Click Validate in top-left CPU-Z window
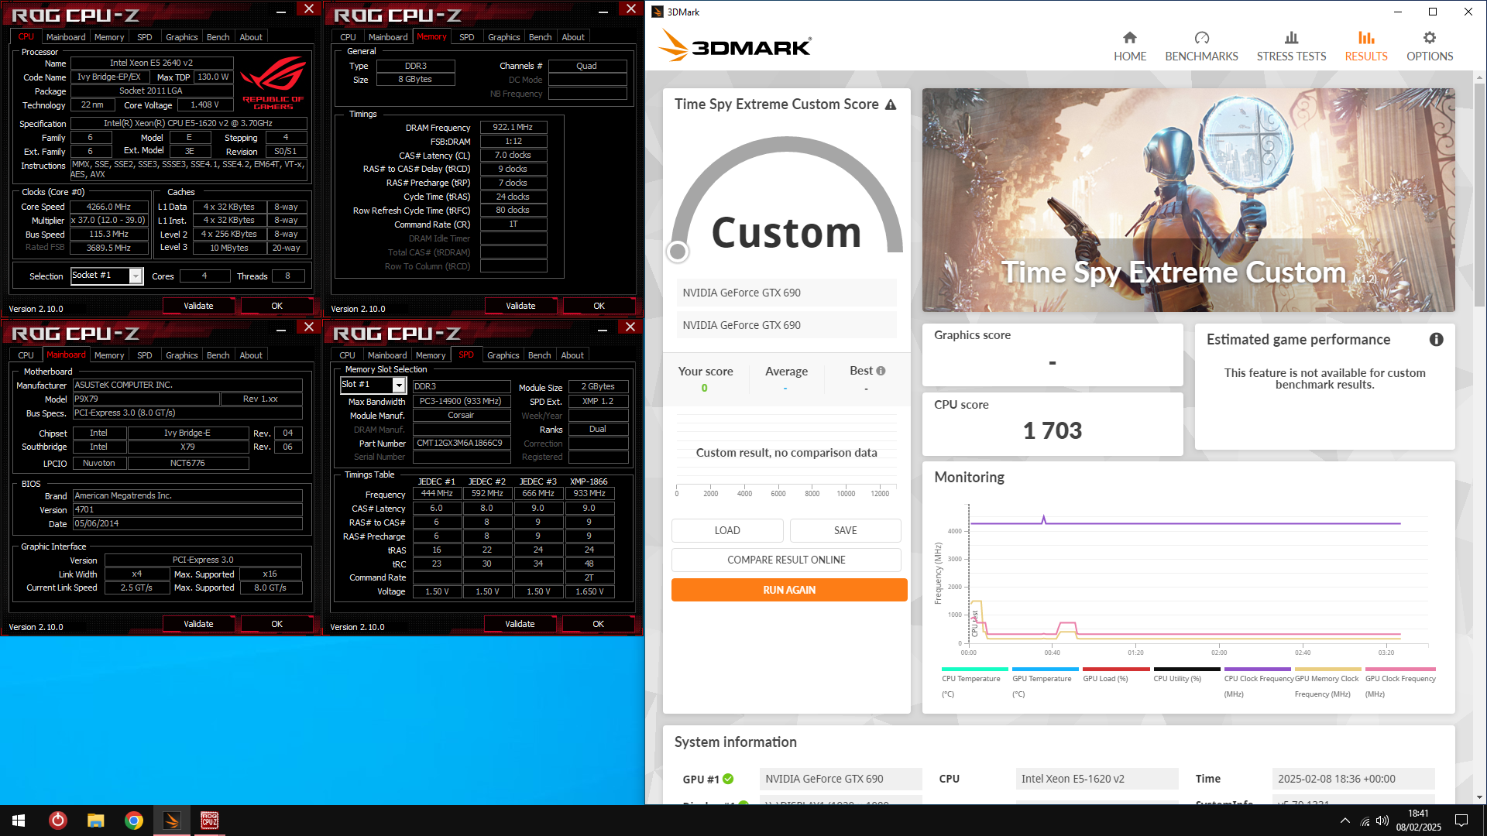The width and height of the screenshot is (1487, 836). point(198,306)
